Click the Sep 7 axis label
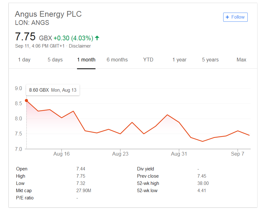 point(238,154)
